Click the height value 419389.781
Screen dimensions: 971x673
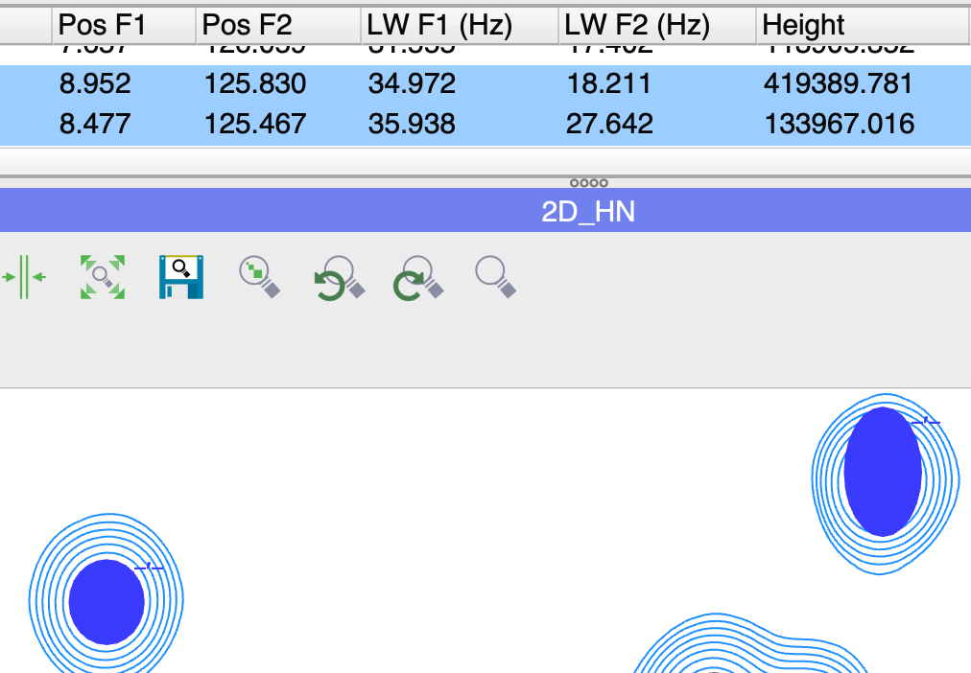click(839, 83)
